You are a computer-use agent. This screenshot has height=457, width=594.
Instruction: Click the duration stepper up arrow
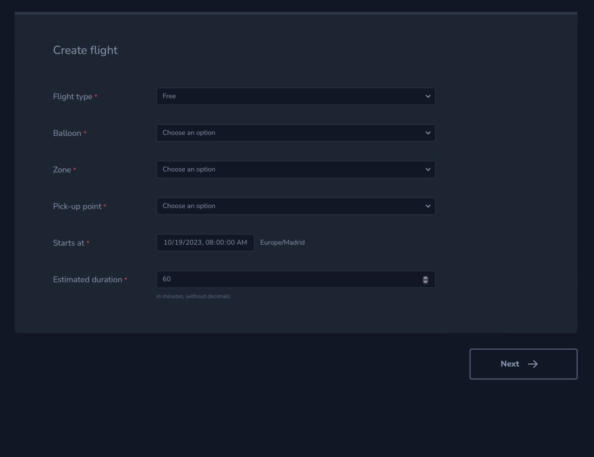coord(425,277)
